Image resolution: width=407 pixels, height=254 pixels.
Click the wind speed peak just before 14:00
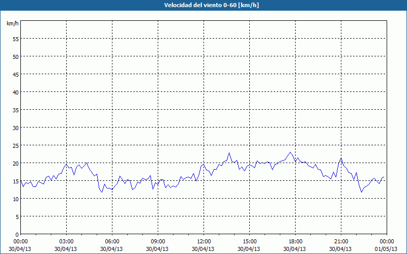(x=229, y=153)
